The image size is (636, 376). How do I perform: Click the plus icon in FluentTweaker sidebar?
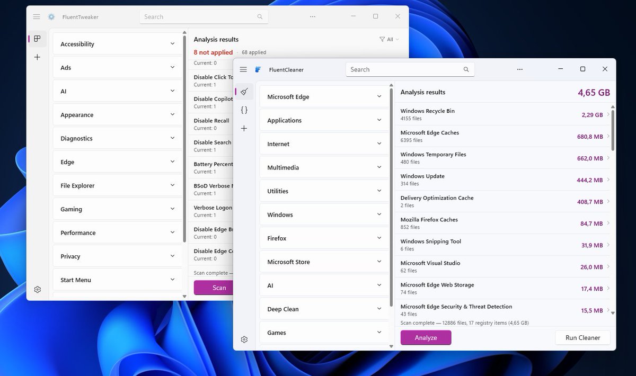37,57
